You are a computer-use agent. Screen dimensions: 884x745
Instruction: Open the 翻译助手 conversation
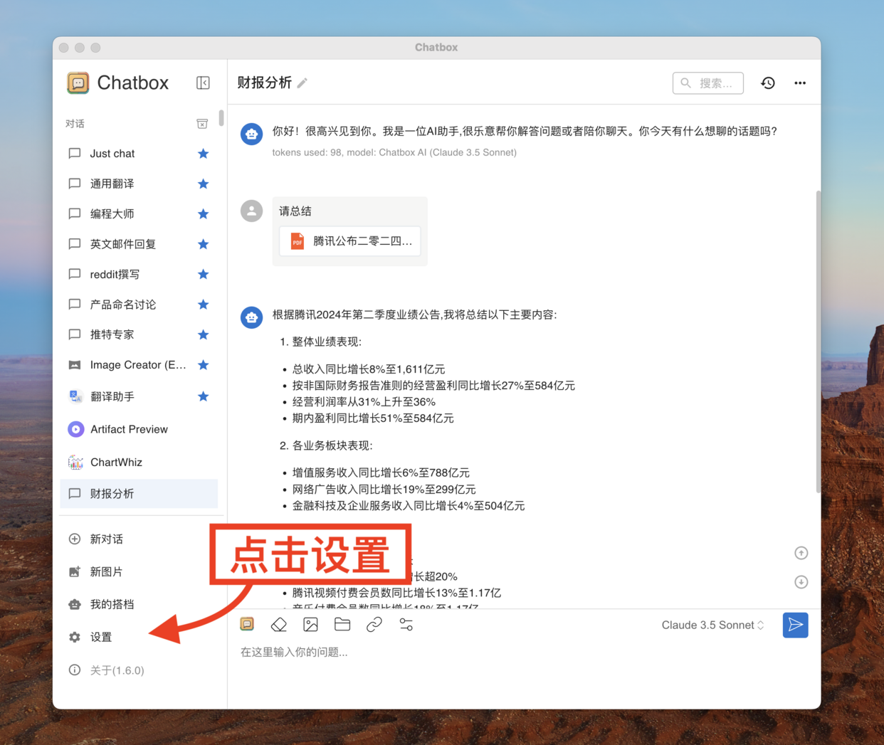(139, 396)
